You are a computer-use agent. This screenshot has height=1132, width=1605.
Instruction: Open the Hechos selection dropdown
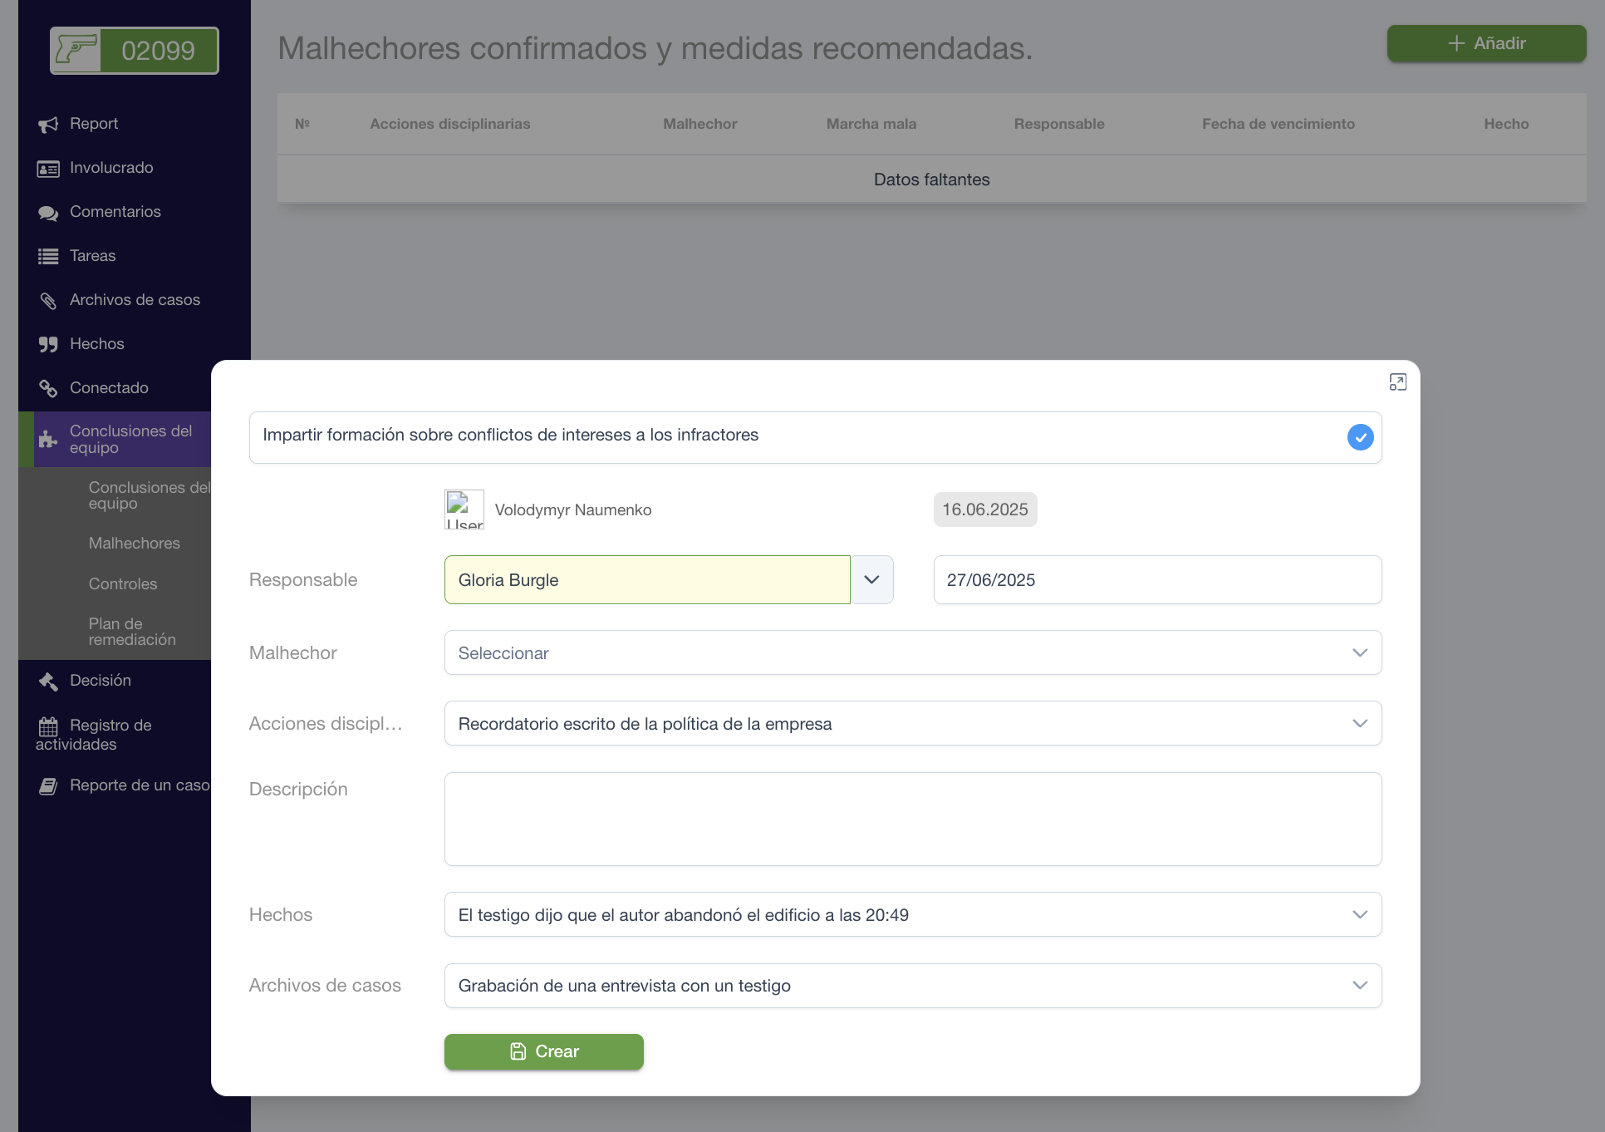pos(912,915)
